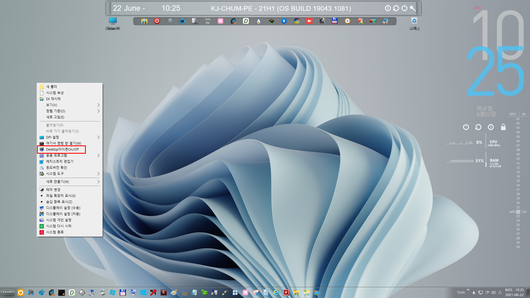Viewport: 530px width, 298px height.
Task: Select EX 재시작 menu entry
Action: (70, 99)
